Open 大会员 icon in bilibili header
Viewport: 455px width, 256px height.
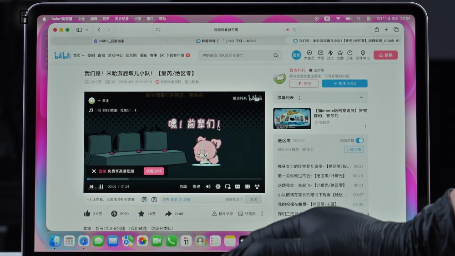309,55
